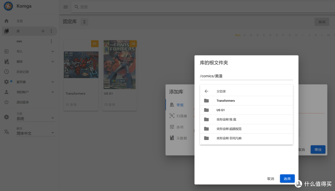Click 取消 in the folder dialog

point(270,179)
